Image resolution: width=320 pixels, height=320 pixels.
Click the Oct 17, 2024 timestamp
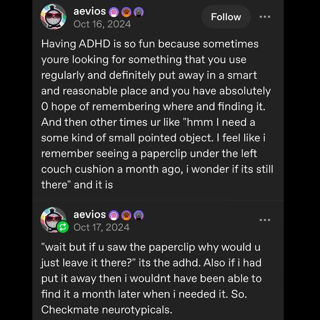(102, 228)
